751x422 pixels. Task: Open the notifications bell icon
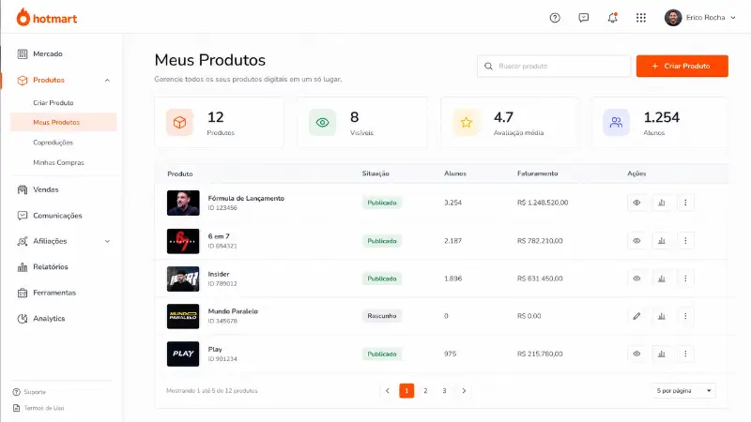[x=612, y=18]
